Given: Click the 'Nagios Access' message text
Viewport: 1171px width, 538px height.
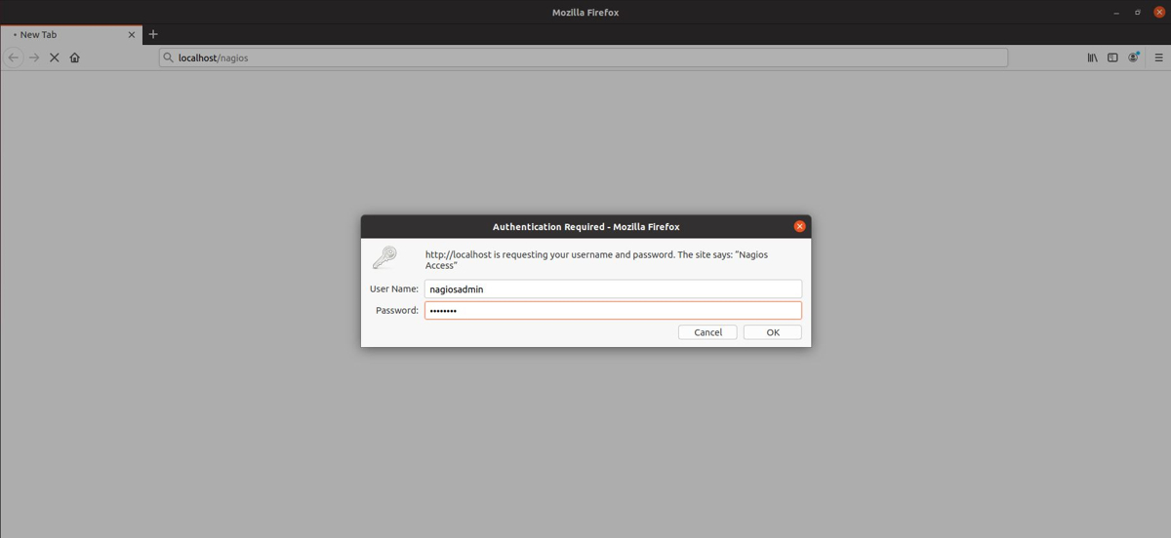Looking at the screenshot, I should coord(596,259).
